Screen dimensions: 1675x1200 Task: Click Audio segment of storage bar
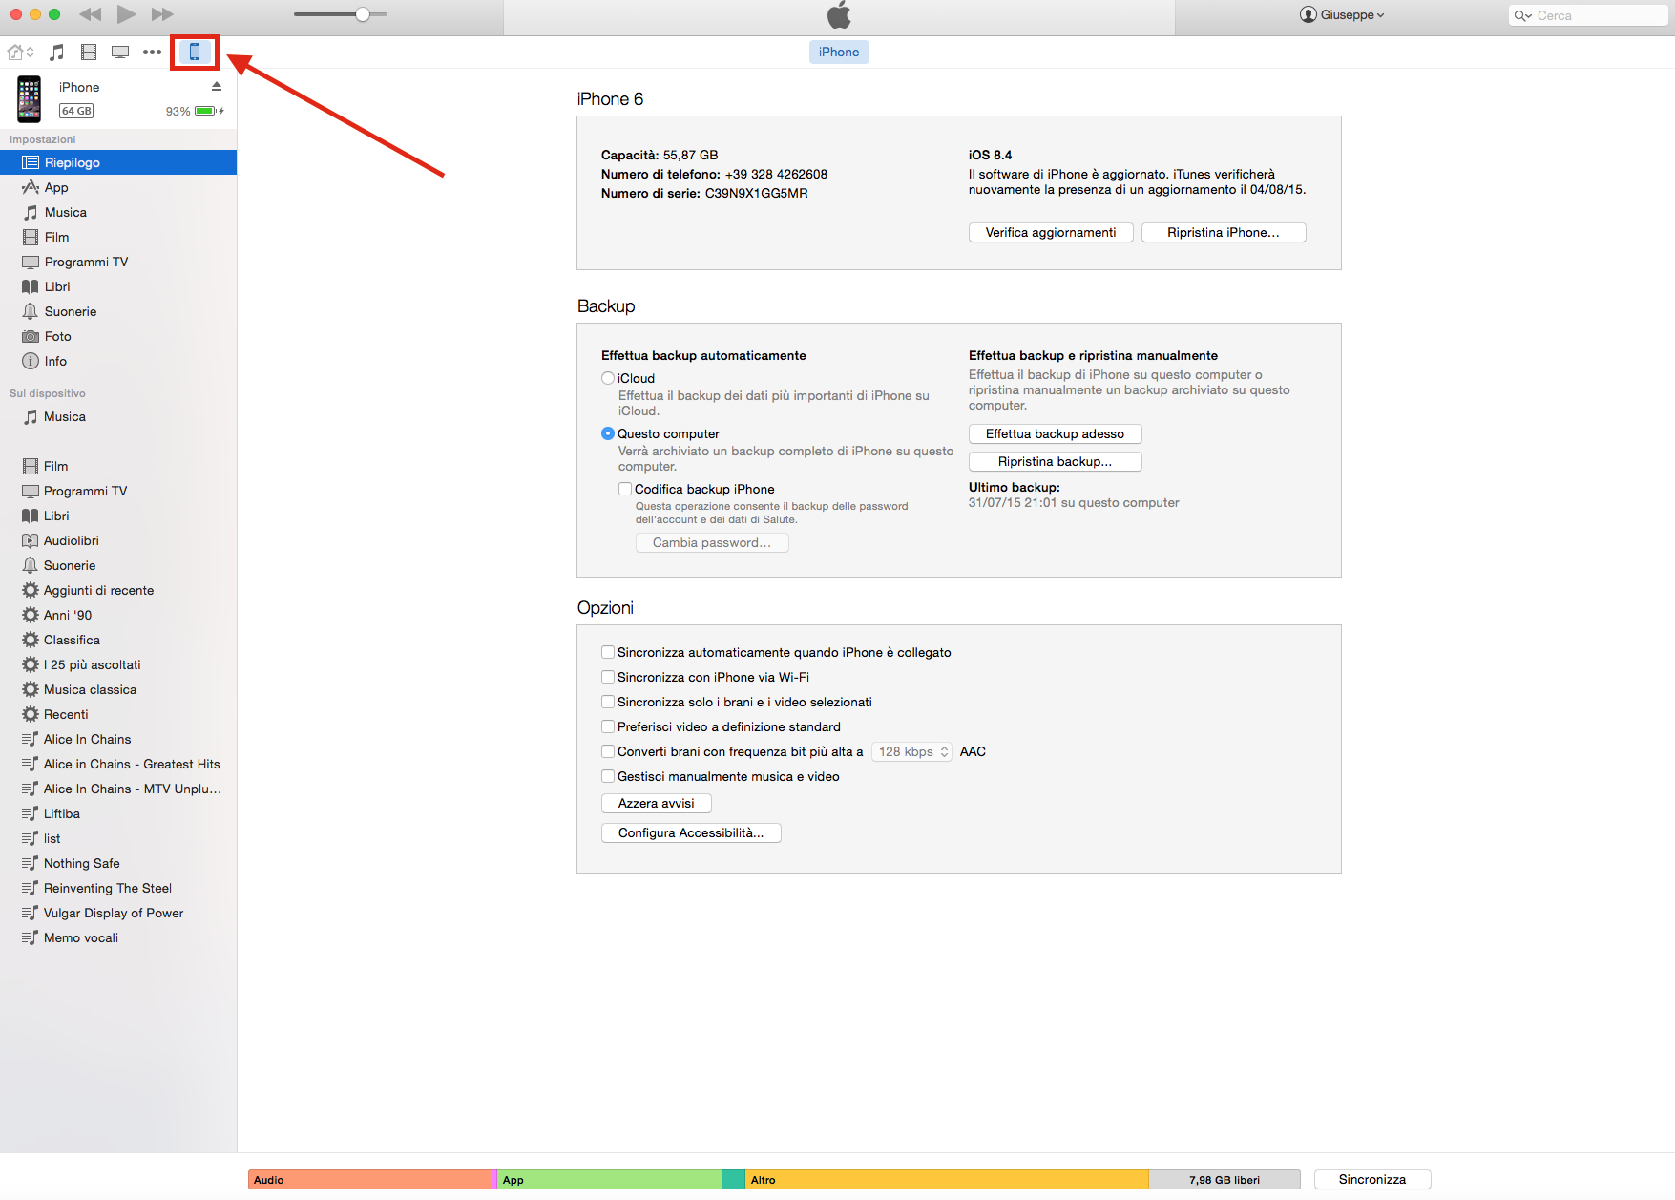coord(370,1180)
